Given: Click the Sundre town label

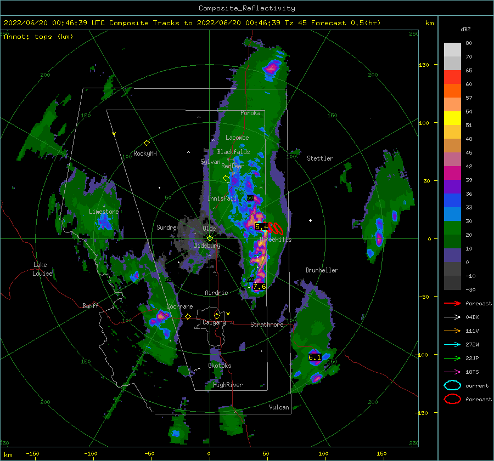Looking at the screenshot, I should click(x=166, y=227).
